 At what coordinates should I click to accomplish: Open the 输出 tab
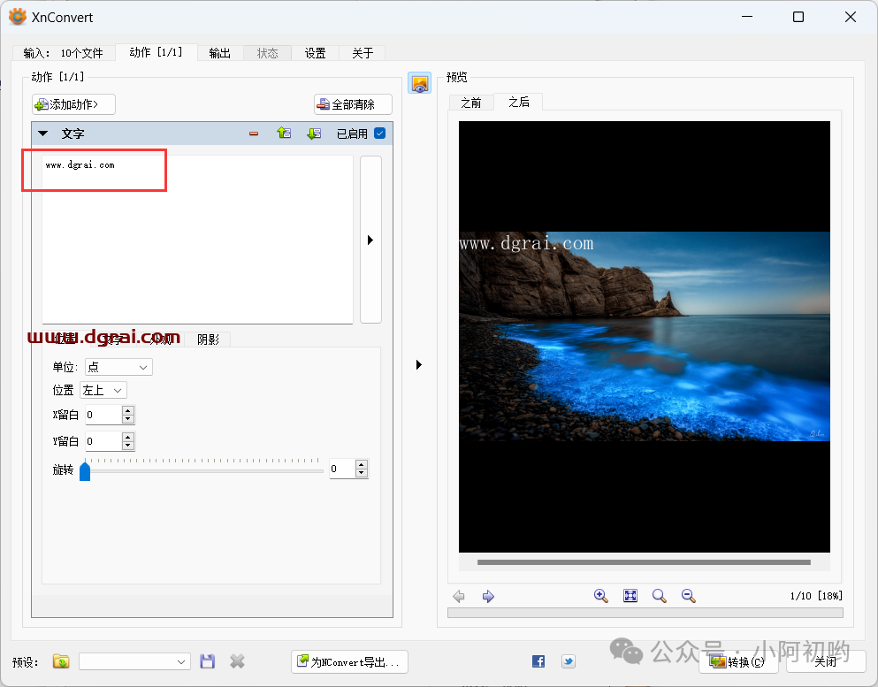pos(219,53)
